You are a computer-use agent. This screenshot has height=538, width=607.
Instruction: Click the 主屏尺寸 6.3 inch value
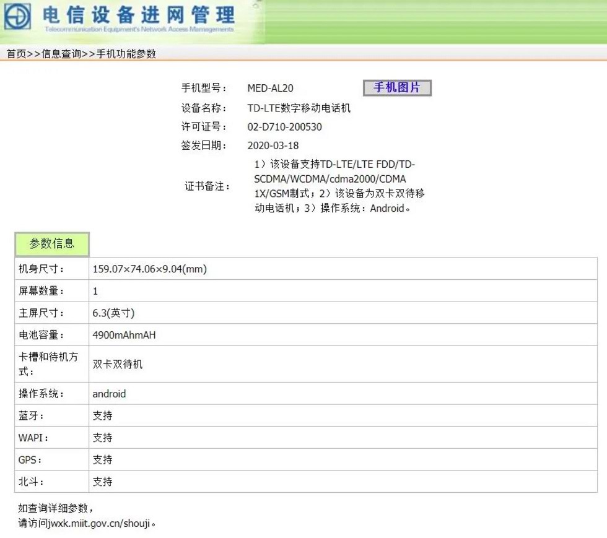pyautogui.click(x=113, y=313)
